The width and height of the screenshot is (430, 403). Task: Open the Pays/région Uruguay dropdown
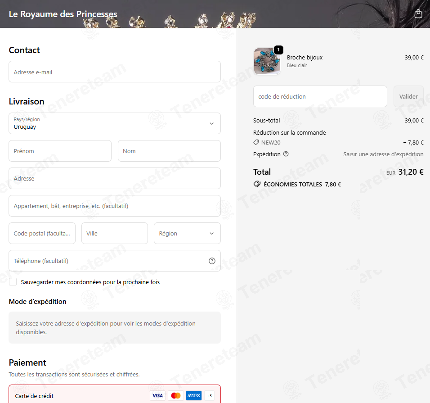click(x=115, y=123)
